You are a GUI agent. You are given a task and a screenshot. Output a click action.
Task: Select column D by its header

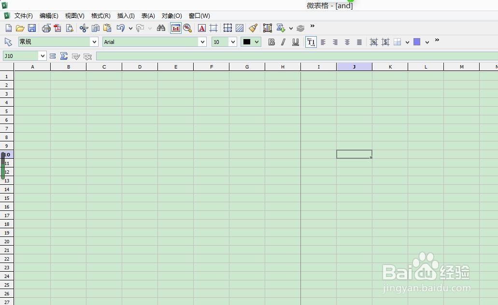(x=140, y=67)
